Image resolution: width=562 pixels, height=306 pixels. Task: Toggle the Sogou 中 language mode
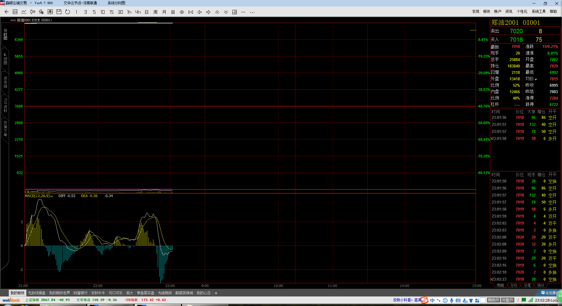pos(432,300)
